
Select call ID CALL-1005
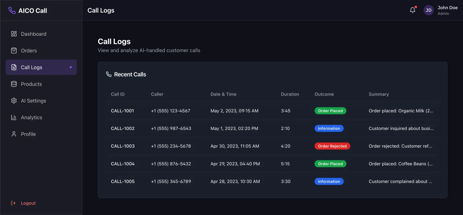(x=123, y=181)
